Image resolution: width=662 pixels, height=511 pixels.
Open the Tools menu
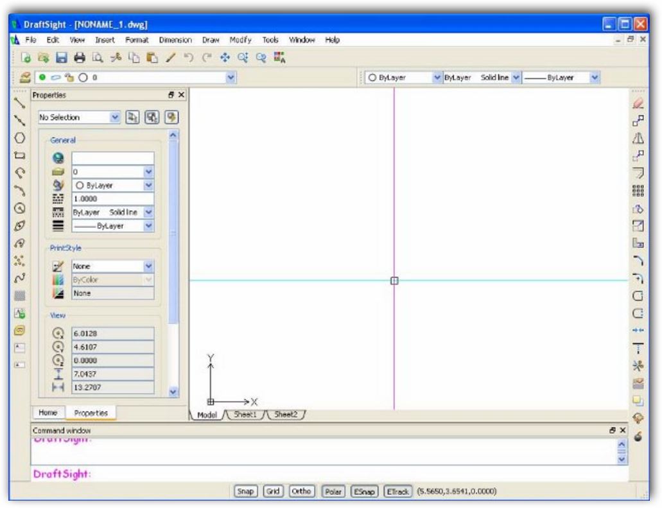point(270,40)
